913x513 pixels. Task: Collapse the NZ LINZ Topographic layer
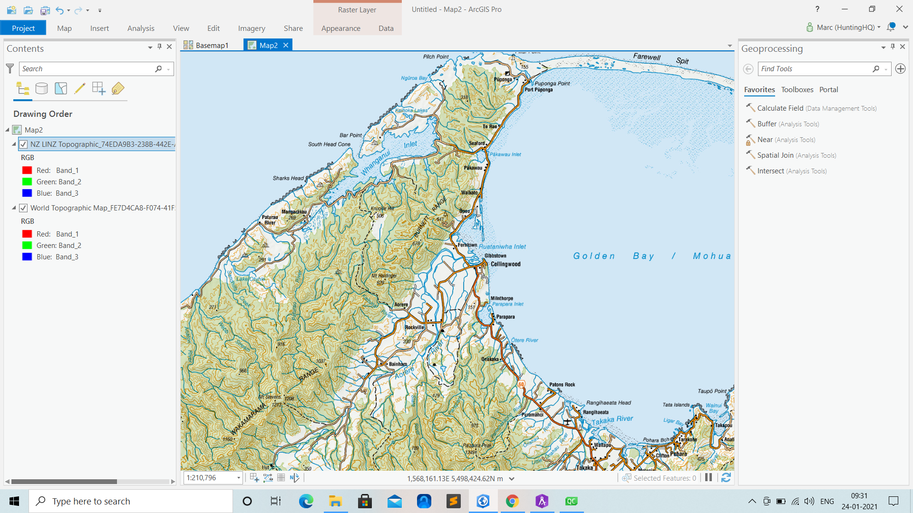pos(14,144)
